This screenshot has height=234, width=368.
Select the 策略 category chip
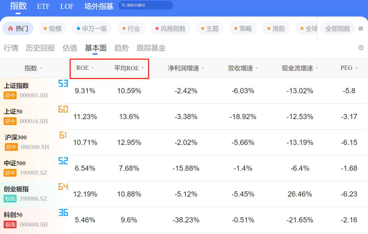[243, 29]
